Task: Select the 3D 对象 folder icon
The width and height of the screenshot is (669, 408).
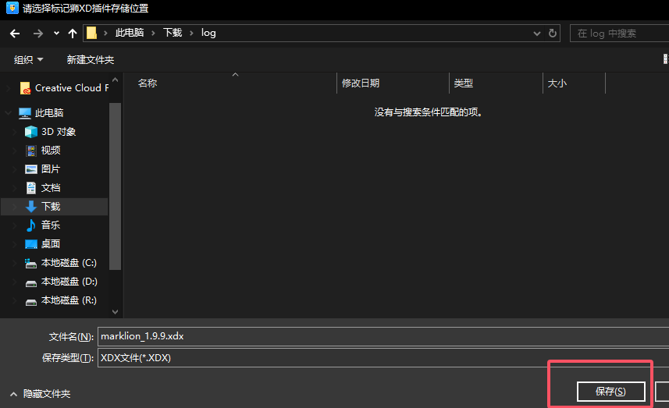Action: [31, 132]
